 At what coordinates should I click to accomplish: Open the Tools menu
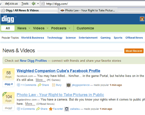point(25,4)
